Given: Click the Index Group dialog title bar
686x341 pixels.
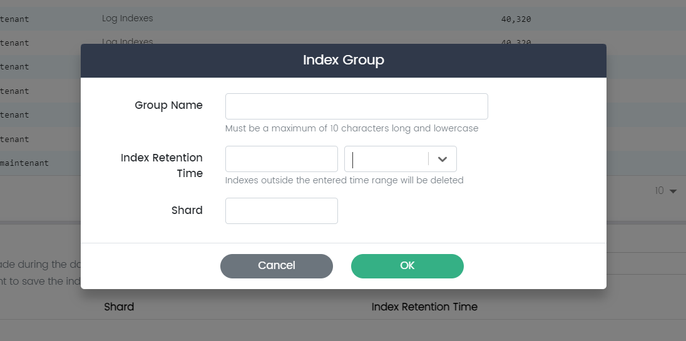Looking at the screenshot, I should click(x=343, y=60).
